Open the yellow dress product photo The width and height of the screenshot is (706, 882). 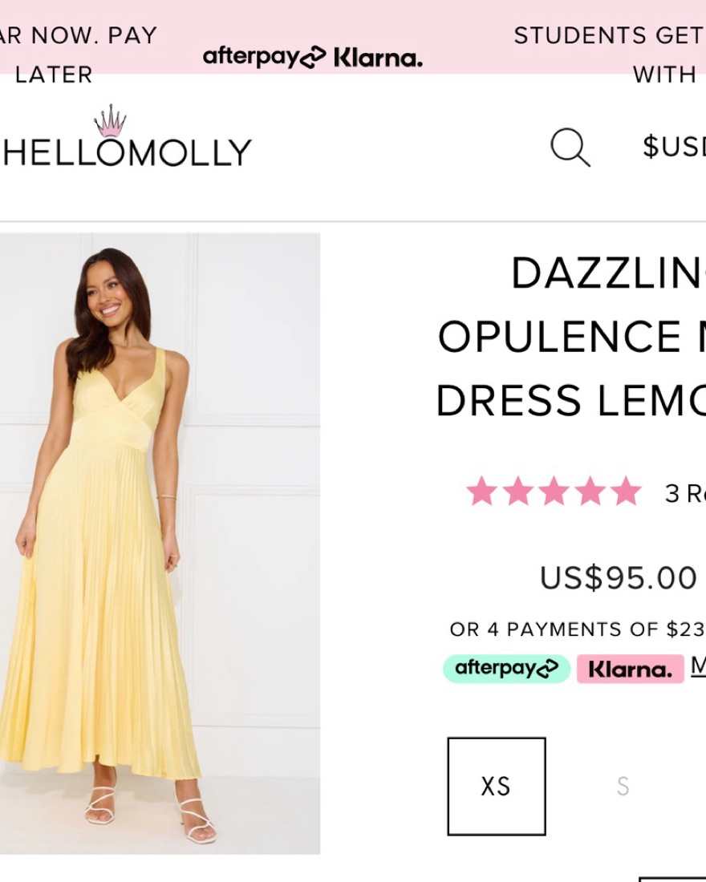click(160, 543)
